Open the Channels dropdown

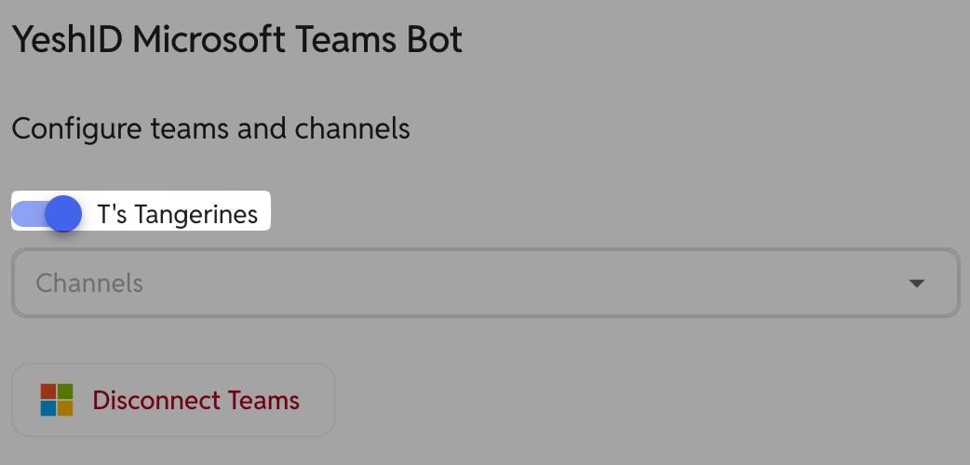[486, 284]
